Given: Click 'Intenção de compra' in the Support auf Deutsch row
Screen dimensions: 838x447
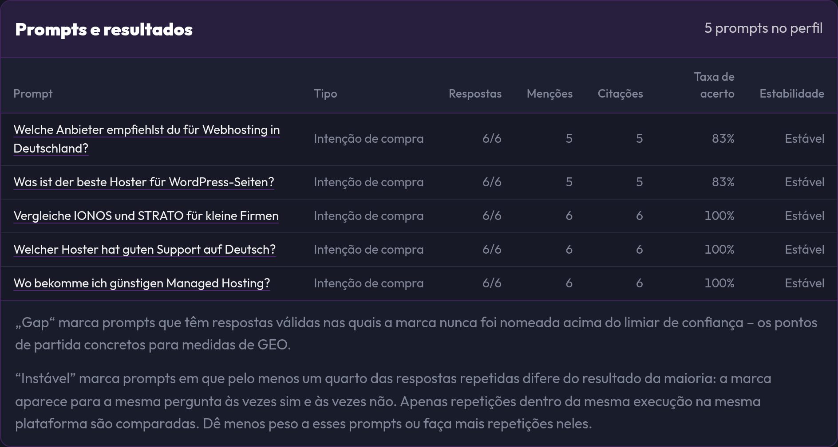Looking at the screenshot, I should click(369, 250).
